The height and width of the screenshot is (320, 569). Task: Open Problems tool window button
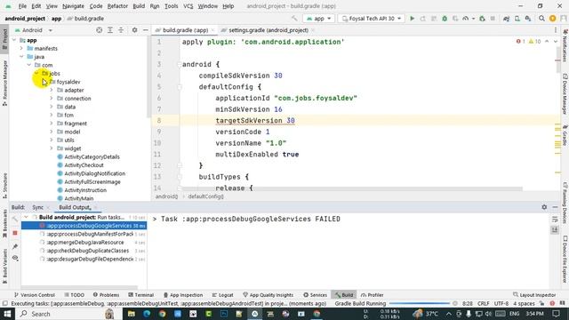pos(107,295)
